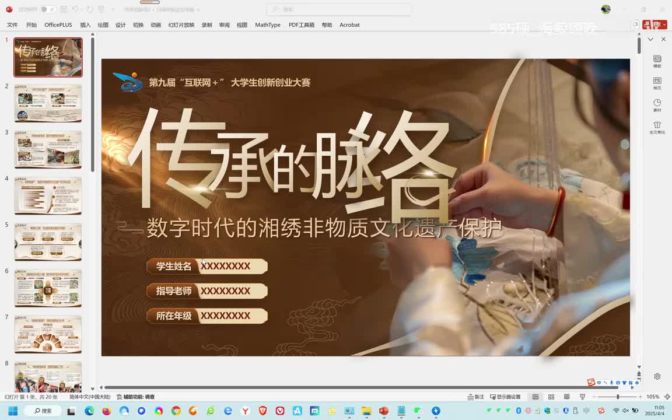Open the 审阅 review tab
The width and height of the screenshot is (672, 420).
224,25
